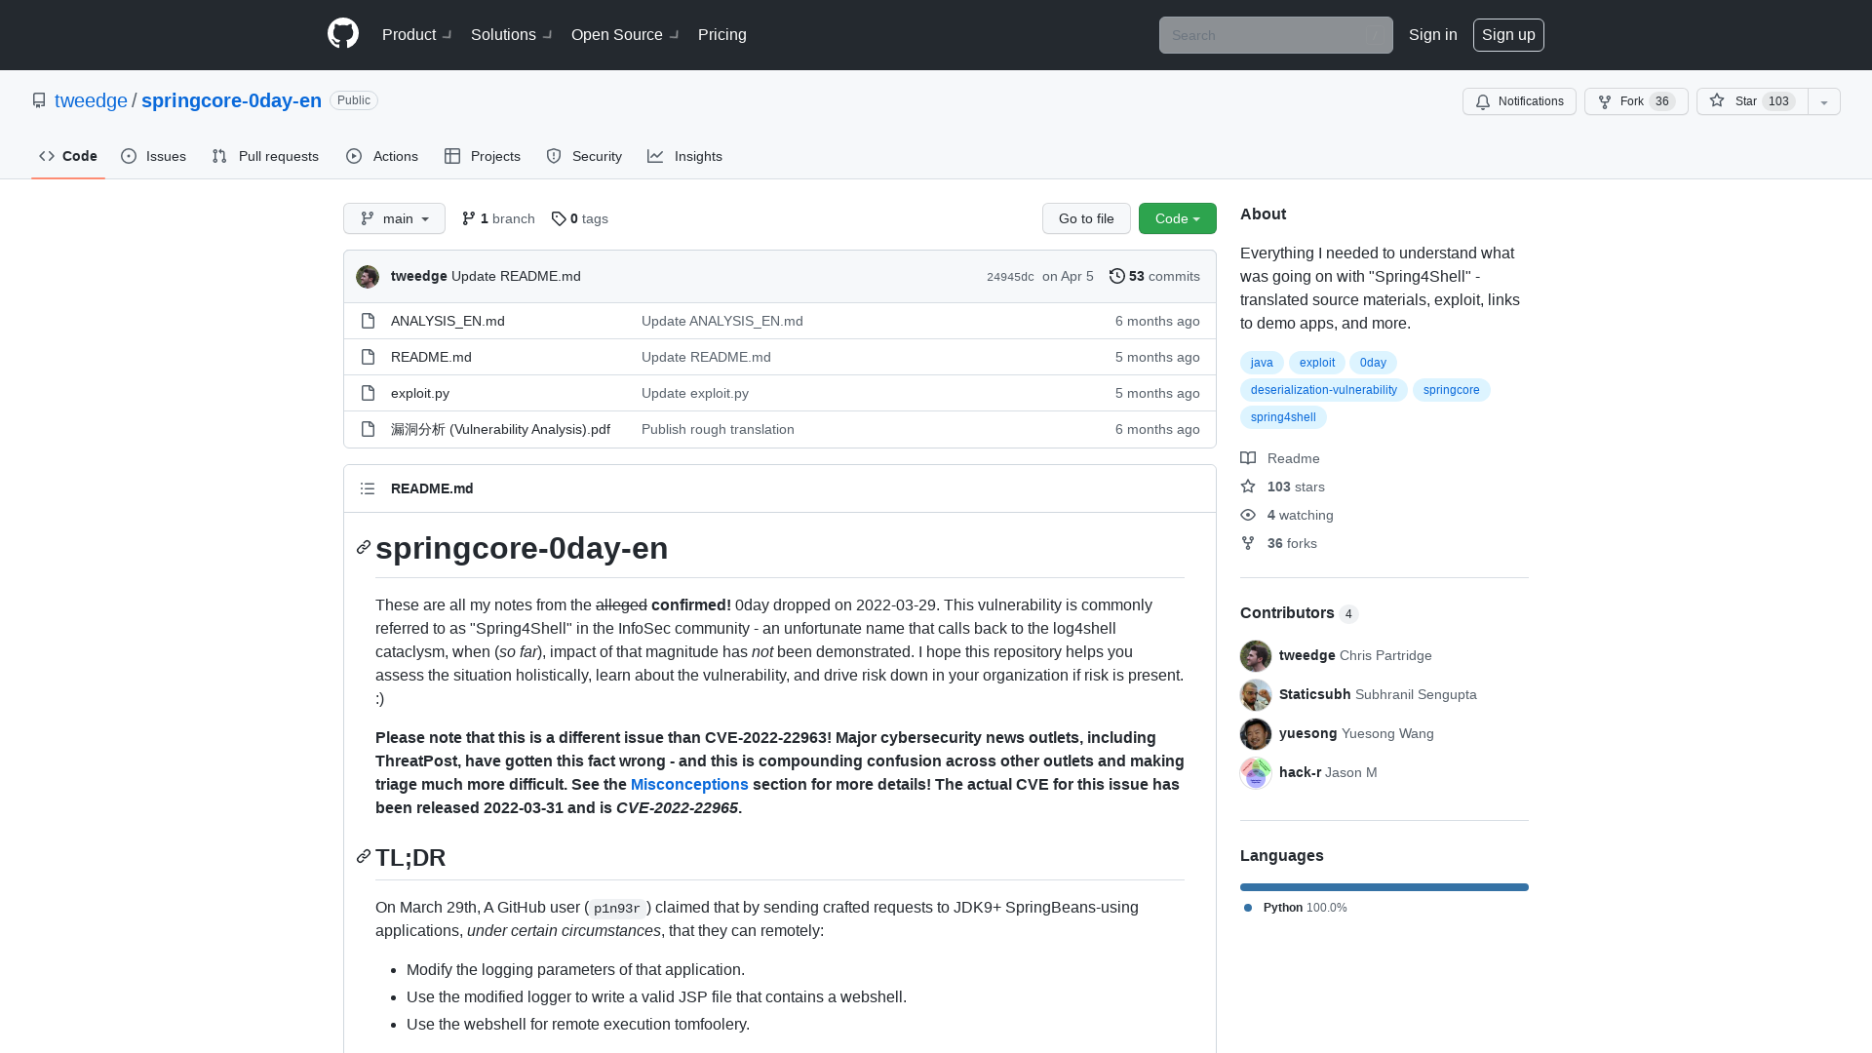Select the java topic tag
1872x1053 pixels.
click(x=1262, y=363)
